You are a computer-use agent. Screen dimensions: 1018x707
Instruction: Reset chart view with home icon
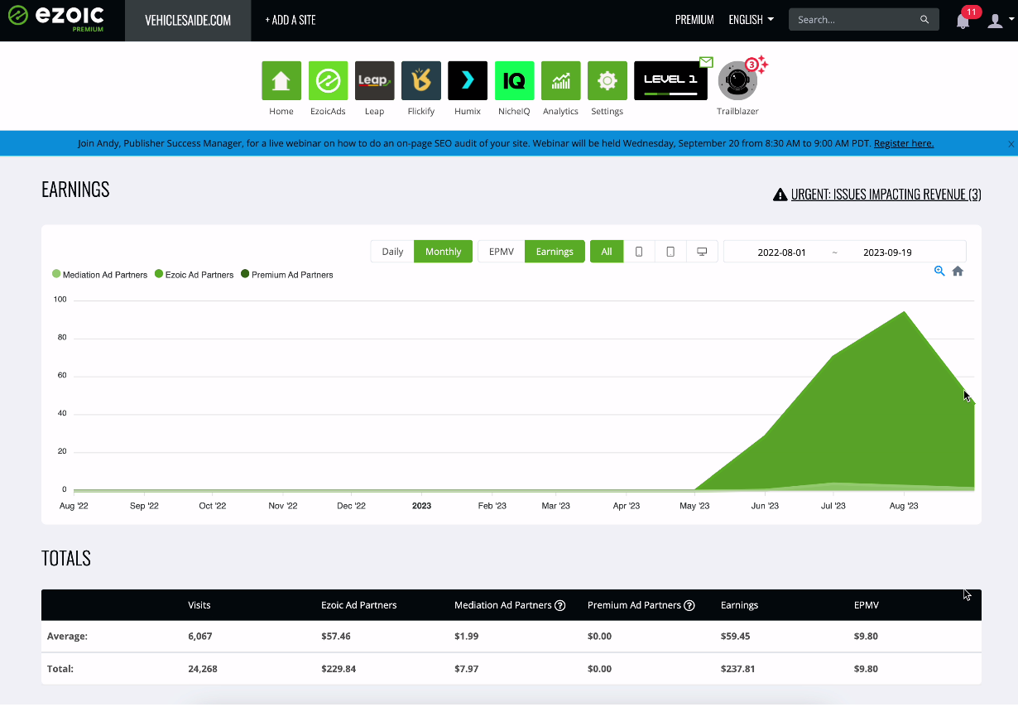pyautogui.click(x=958, y=271)
